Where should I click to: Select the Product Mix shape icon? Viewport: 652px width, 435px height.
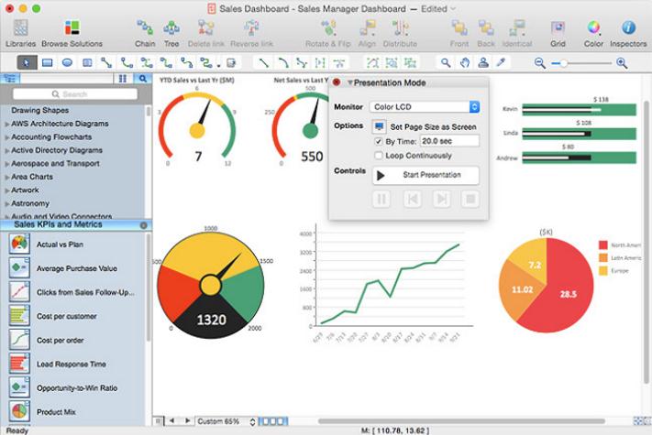point(19,411)
